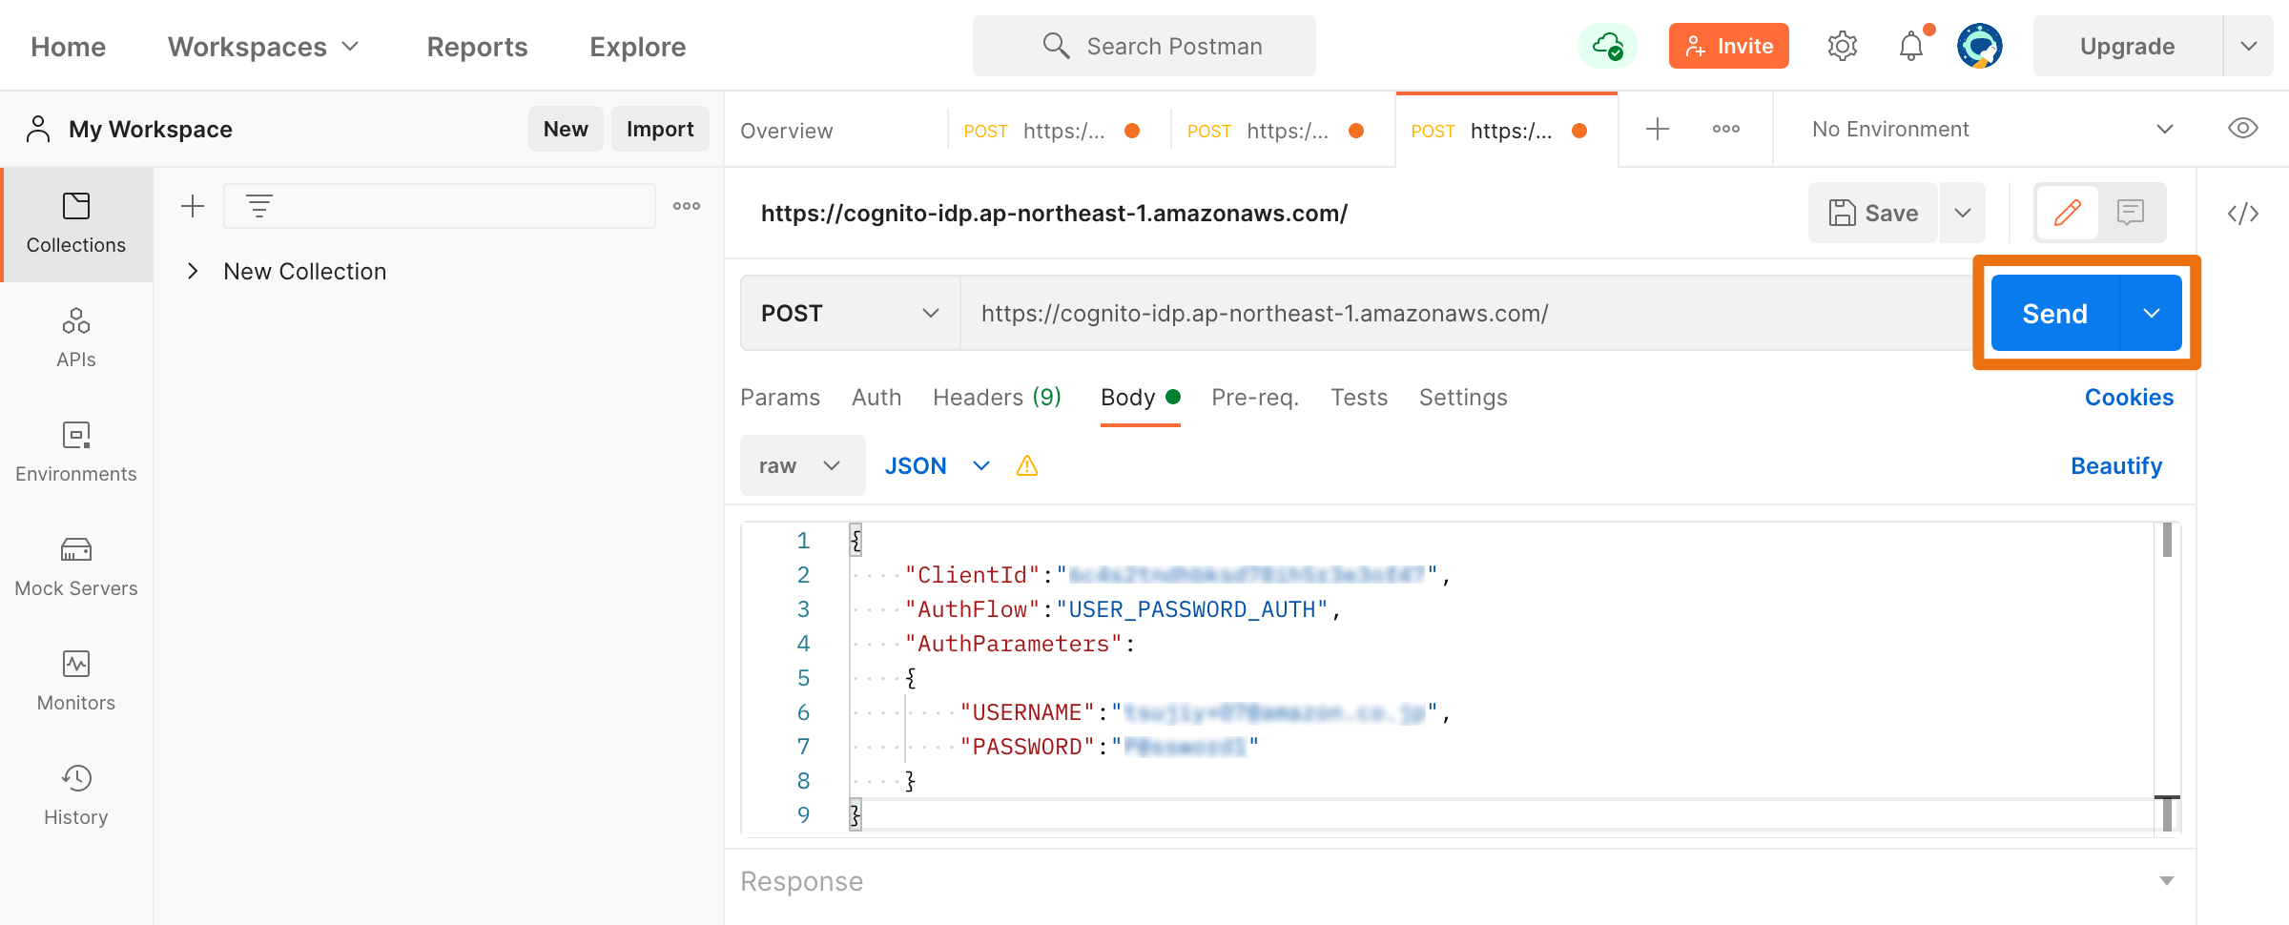The width and height of the screenshot is (2289, 925).
Task: Click the sync status cloud icon
Action: click(x=1608, y=46)
